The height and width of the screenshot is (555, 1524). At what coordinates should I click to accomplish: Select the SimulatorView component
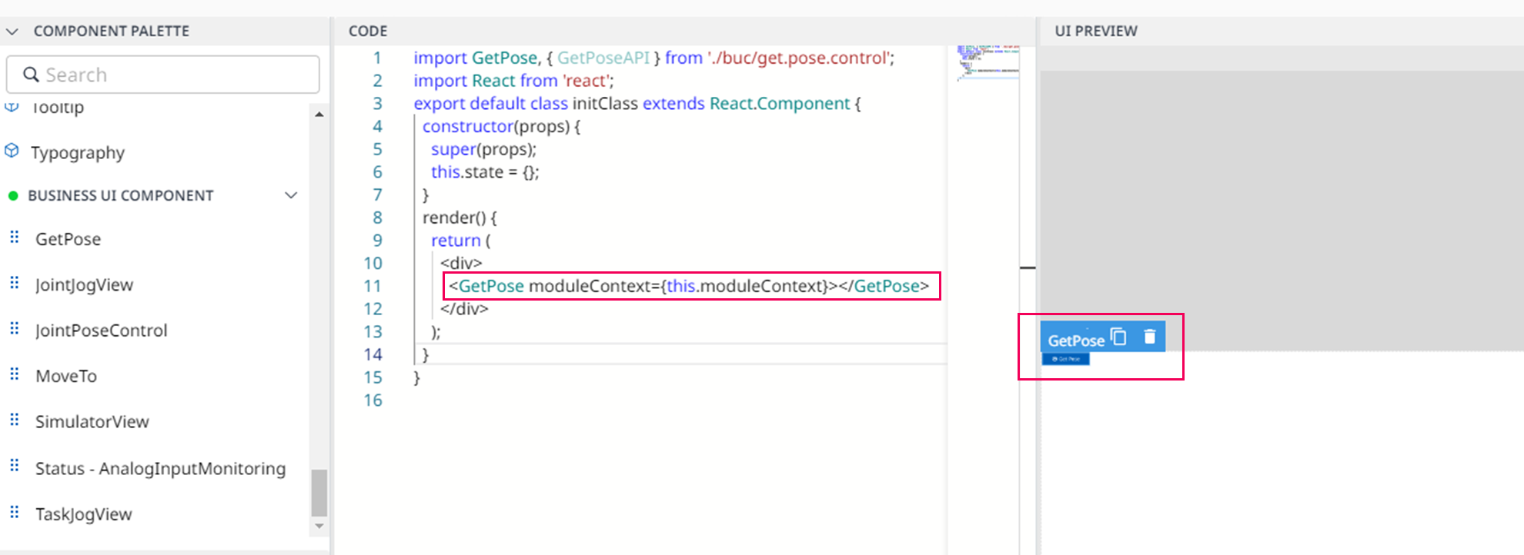point(92,421)
